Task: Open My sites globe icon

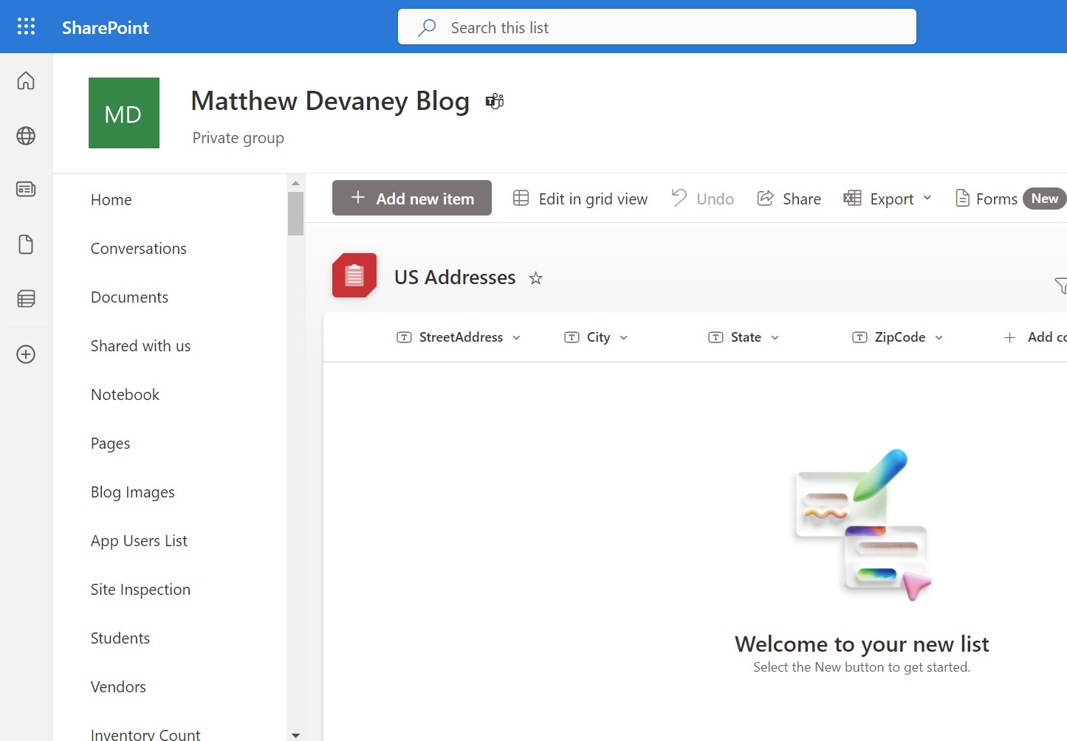Action: tap(26, 136)
